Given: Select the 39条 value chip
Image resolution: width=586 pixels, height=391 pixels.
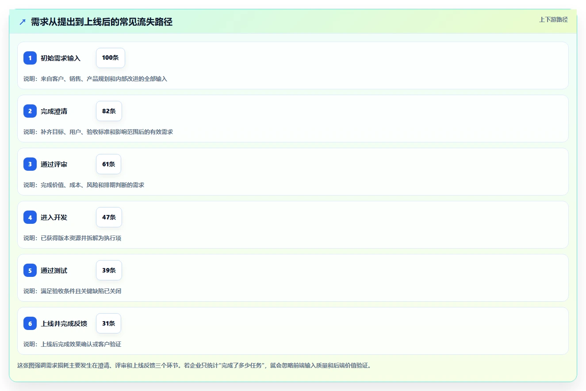Looking at the screenshot, I should click(109, 270).
